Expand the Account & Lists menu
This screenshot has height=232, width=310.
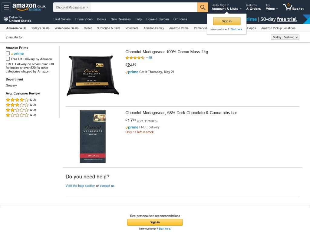(226, 7)
